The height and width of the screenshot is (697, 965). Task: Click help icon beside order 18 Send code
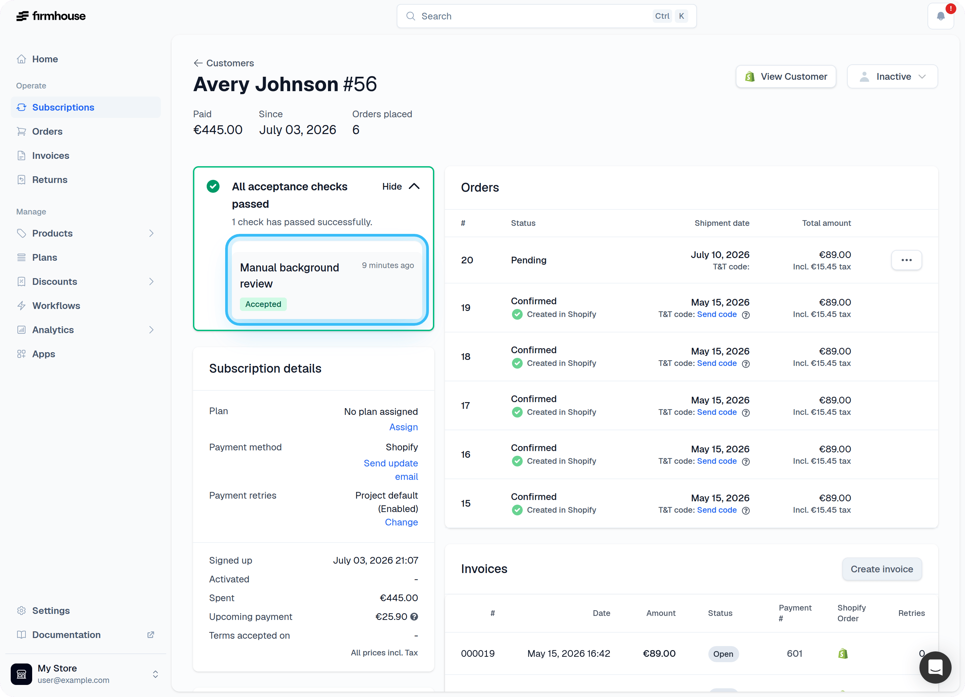click(x=746, y=364)
